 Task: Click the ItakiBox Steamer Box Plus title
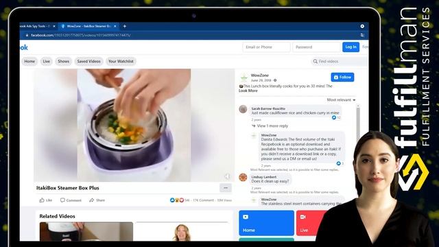67,188
